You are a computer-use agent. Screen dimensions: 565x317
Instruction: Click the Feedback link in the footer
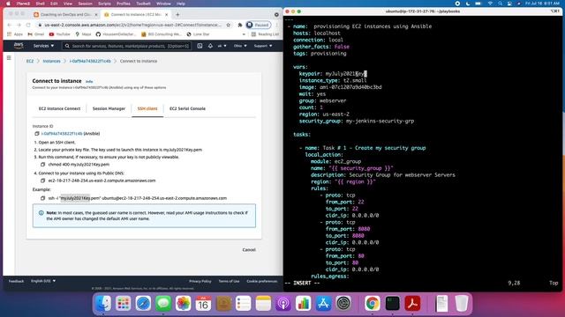pos(16,282)
